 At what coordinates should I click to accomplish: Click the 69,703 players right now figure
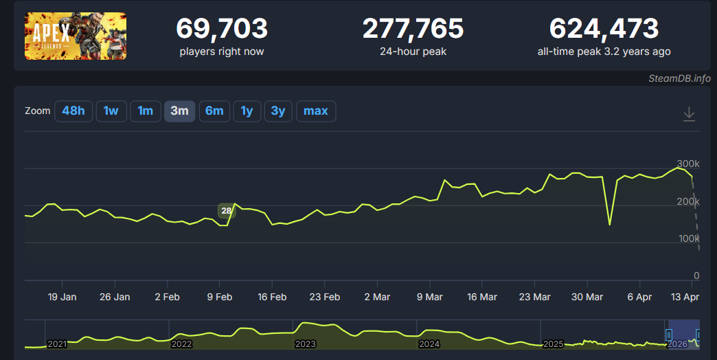coord(222,28)
